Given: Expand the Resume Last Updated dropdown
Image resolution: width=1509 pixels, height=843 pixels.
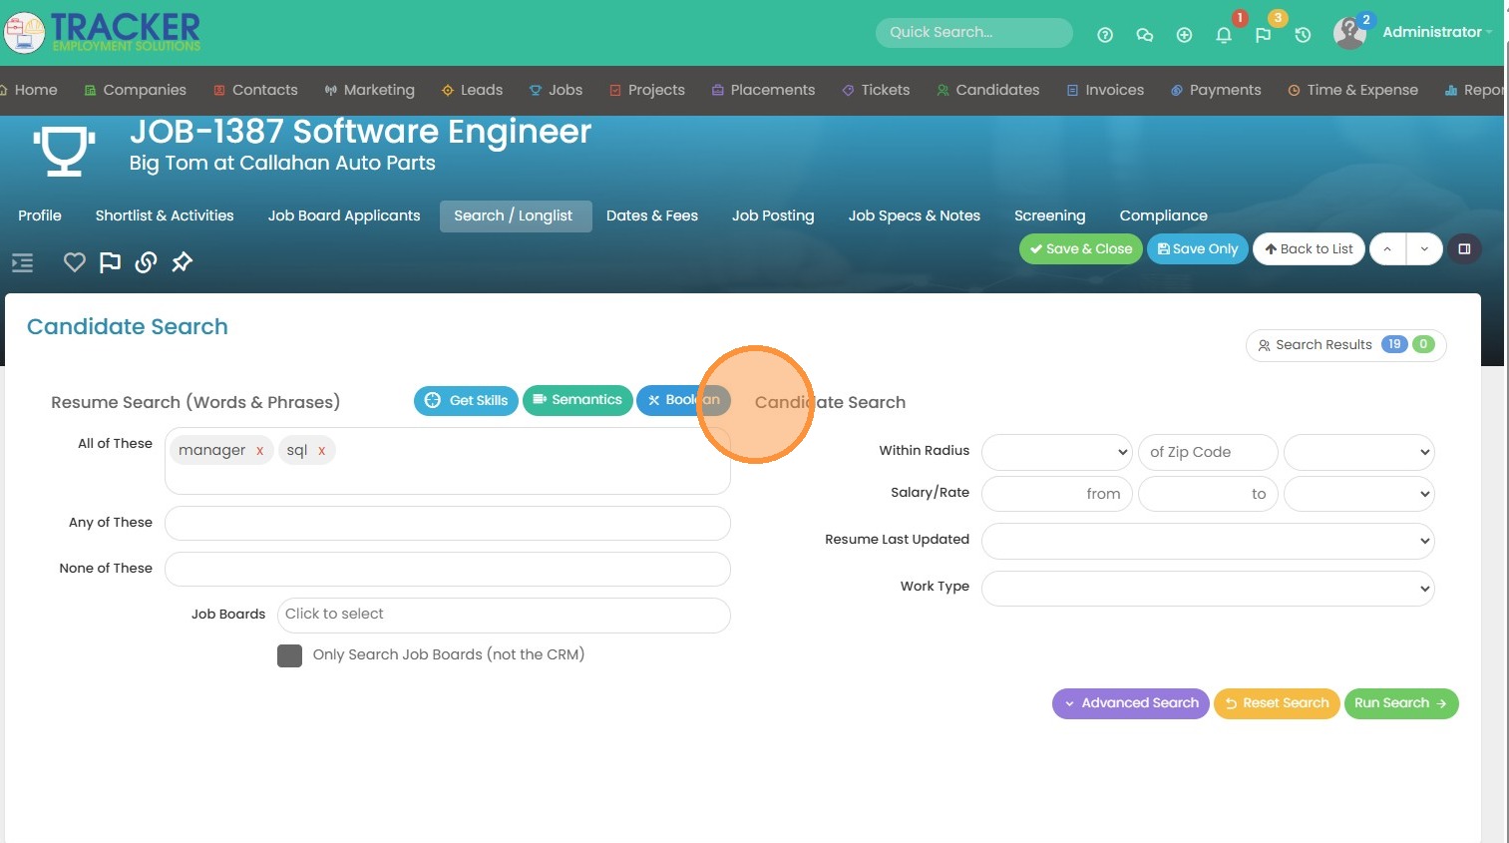Looking at the screenshot, I should [1208, 541].
